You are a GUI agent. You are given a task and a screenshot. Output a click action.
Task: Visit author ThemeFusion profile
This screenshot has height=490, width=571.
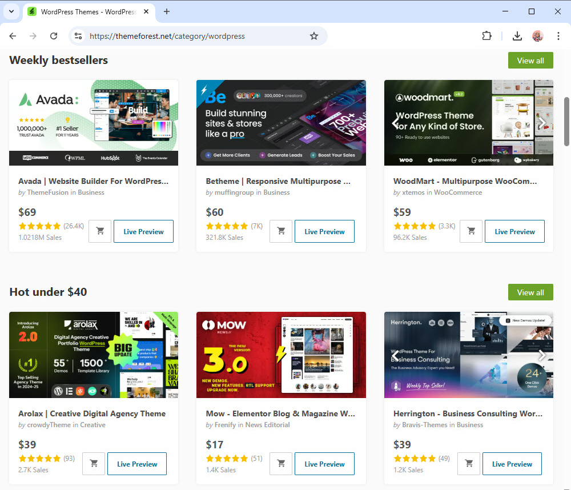48,192
